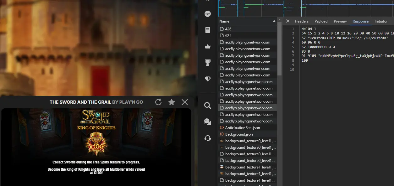Close The Sword and the Grail game window
The height and width of the screenshot is (186, 394).
pos(185,102)
